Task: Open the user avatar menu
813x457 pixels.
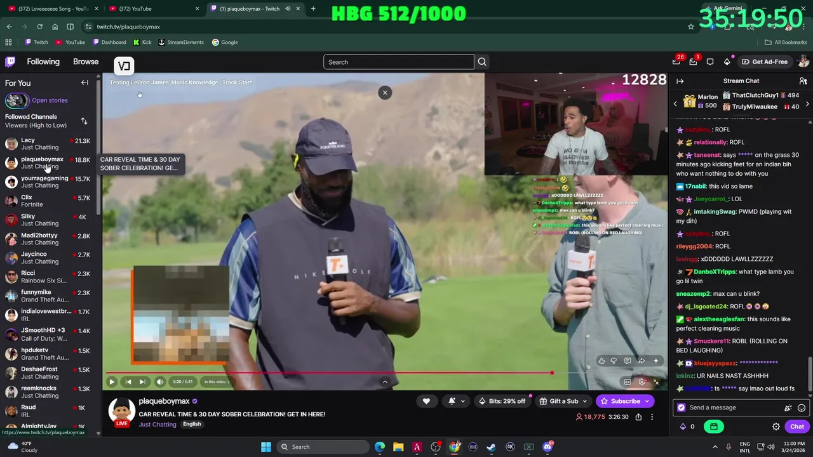Action: click(x=803, y=62)
